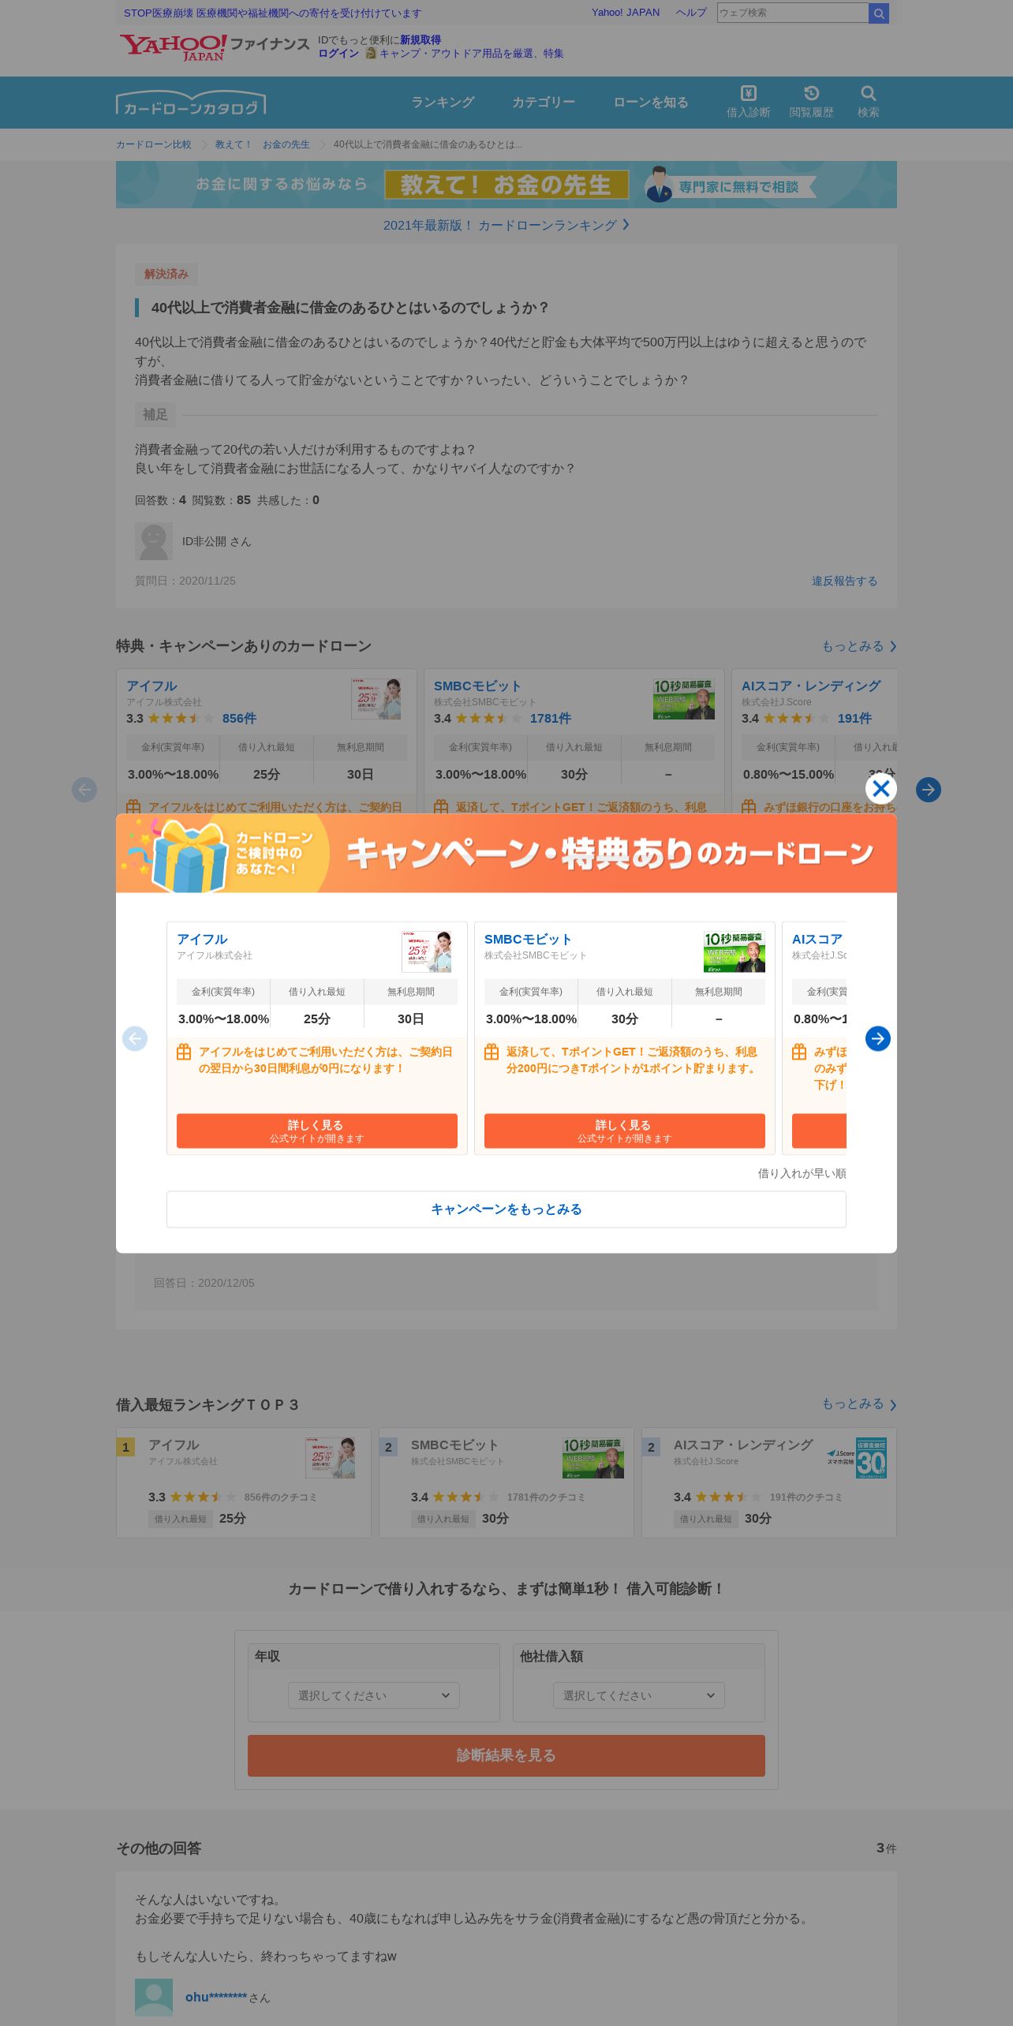
Task: Click the Yahoo! JAPAN Finance logo
Action: 214,47
